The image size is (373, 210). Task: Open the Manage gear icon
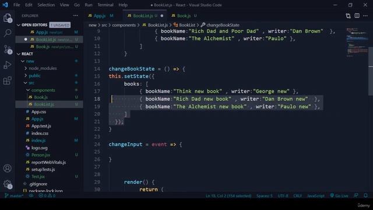point(8,184)
